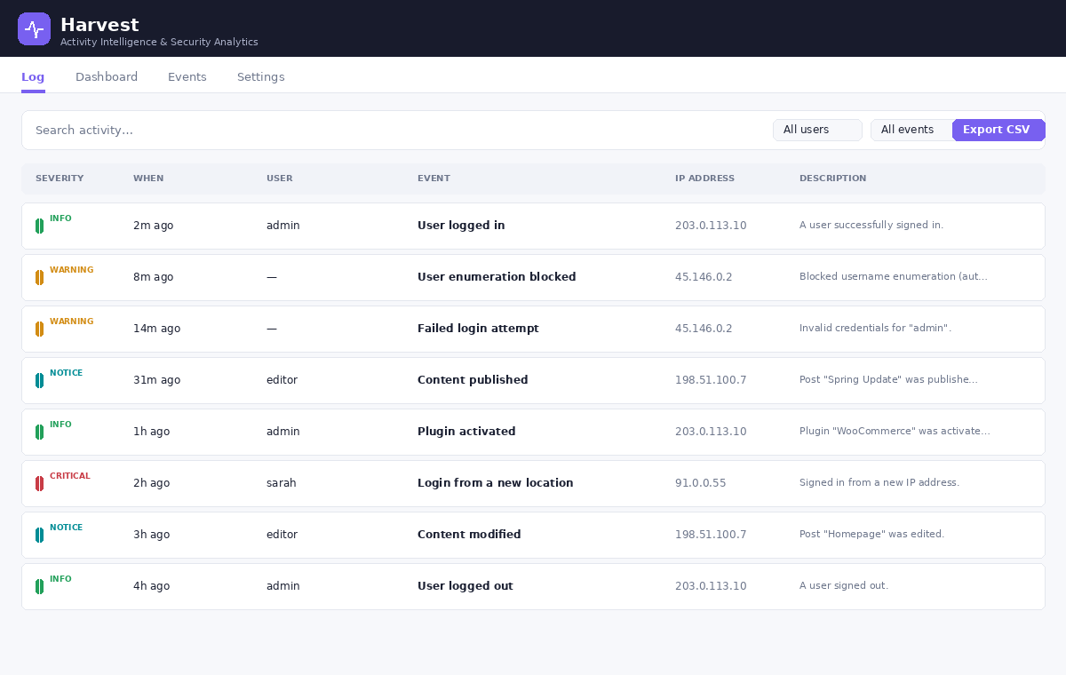Click the orange severity marker in the User enumeration blocked row
Image resolution: width=1066 pixels, height=675 pixels.
click(39, 277)
